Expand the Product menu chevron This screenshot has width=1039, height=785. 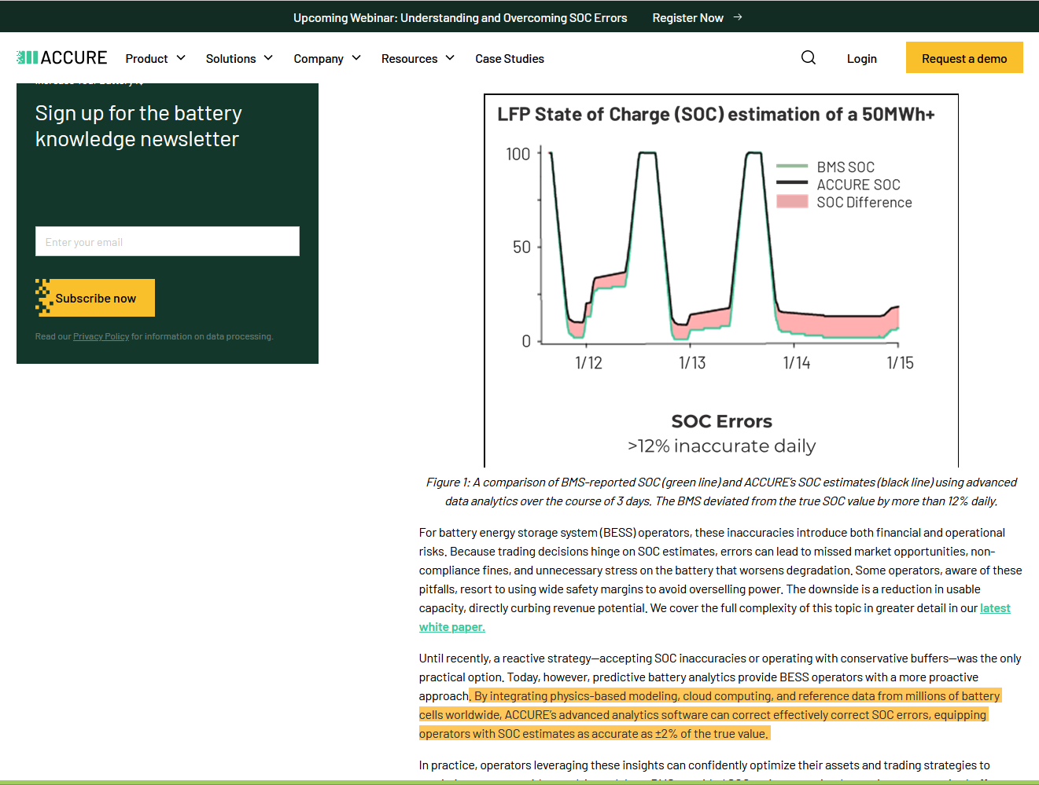pyautogui.click(x=181, y=57)
